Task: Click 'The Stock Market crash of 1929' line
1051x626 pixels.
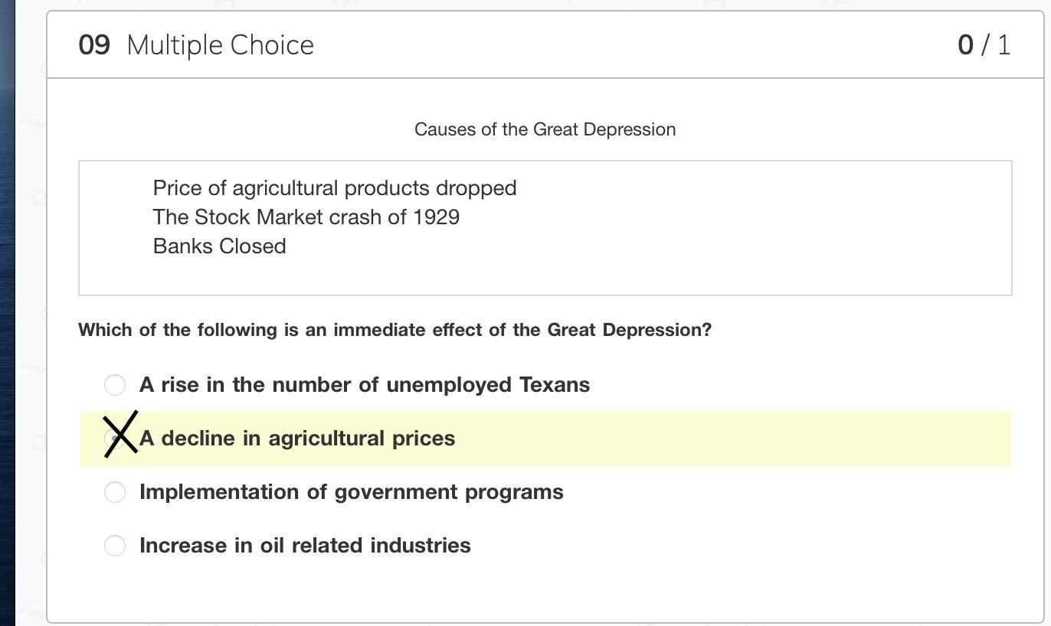Action: coord(306,217)
